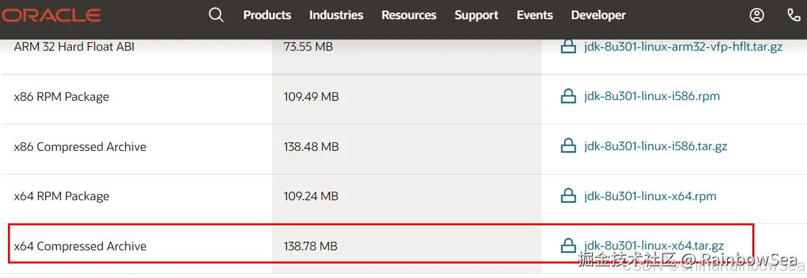
Task: Click lock icon beside i586.tar.gz download
Action: pyautogui.click(x=568, y=146)
